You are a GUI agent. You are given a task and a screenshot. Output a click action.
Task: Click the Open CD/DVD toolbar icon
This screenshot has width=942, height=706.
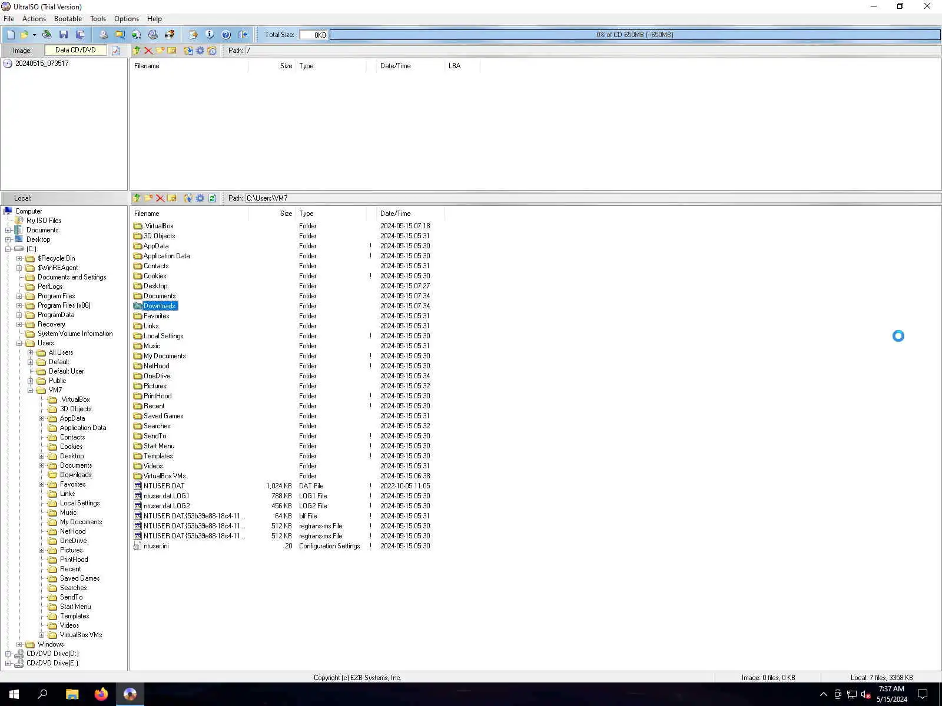point(47,35)
